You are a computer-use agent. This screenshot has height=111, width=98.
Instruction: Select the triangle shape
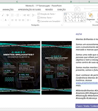point(66,17)
